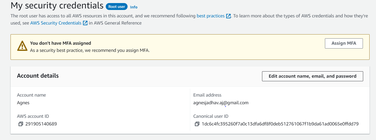Screen dimensions: 376x140
Task: Select the account name value Agnes
Action: coord(23,103)
